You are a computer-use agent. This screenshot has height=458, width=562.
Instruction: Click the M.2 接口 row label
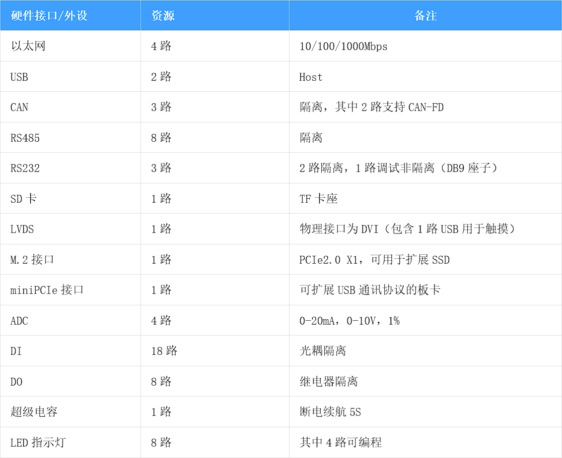(32, 260)
